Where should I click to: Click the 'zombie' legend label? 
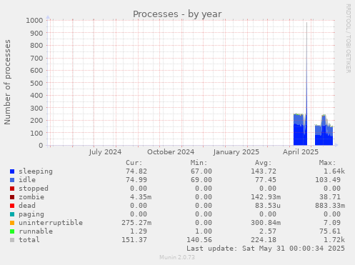[31, 197]
